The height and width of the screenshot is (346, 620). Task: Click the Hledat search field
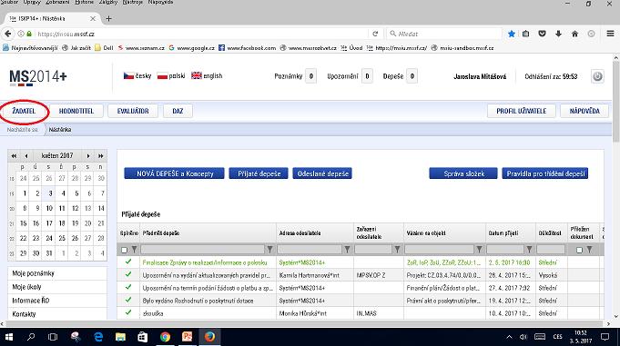pos(445,34)
